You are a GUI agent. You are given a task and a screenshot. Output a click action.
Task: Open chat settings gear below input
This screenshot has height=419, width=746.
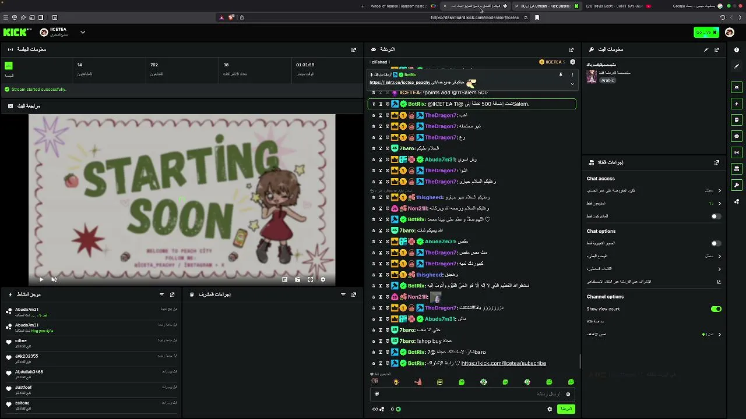click(550, 409)
